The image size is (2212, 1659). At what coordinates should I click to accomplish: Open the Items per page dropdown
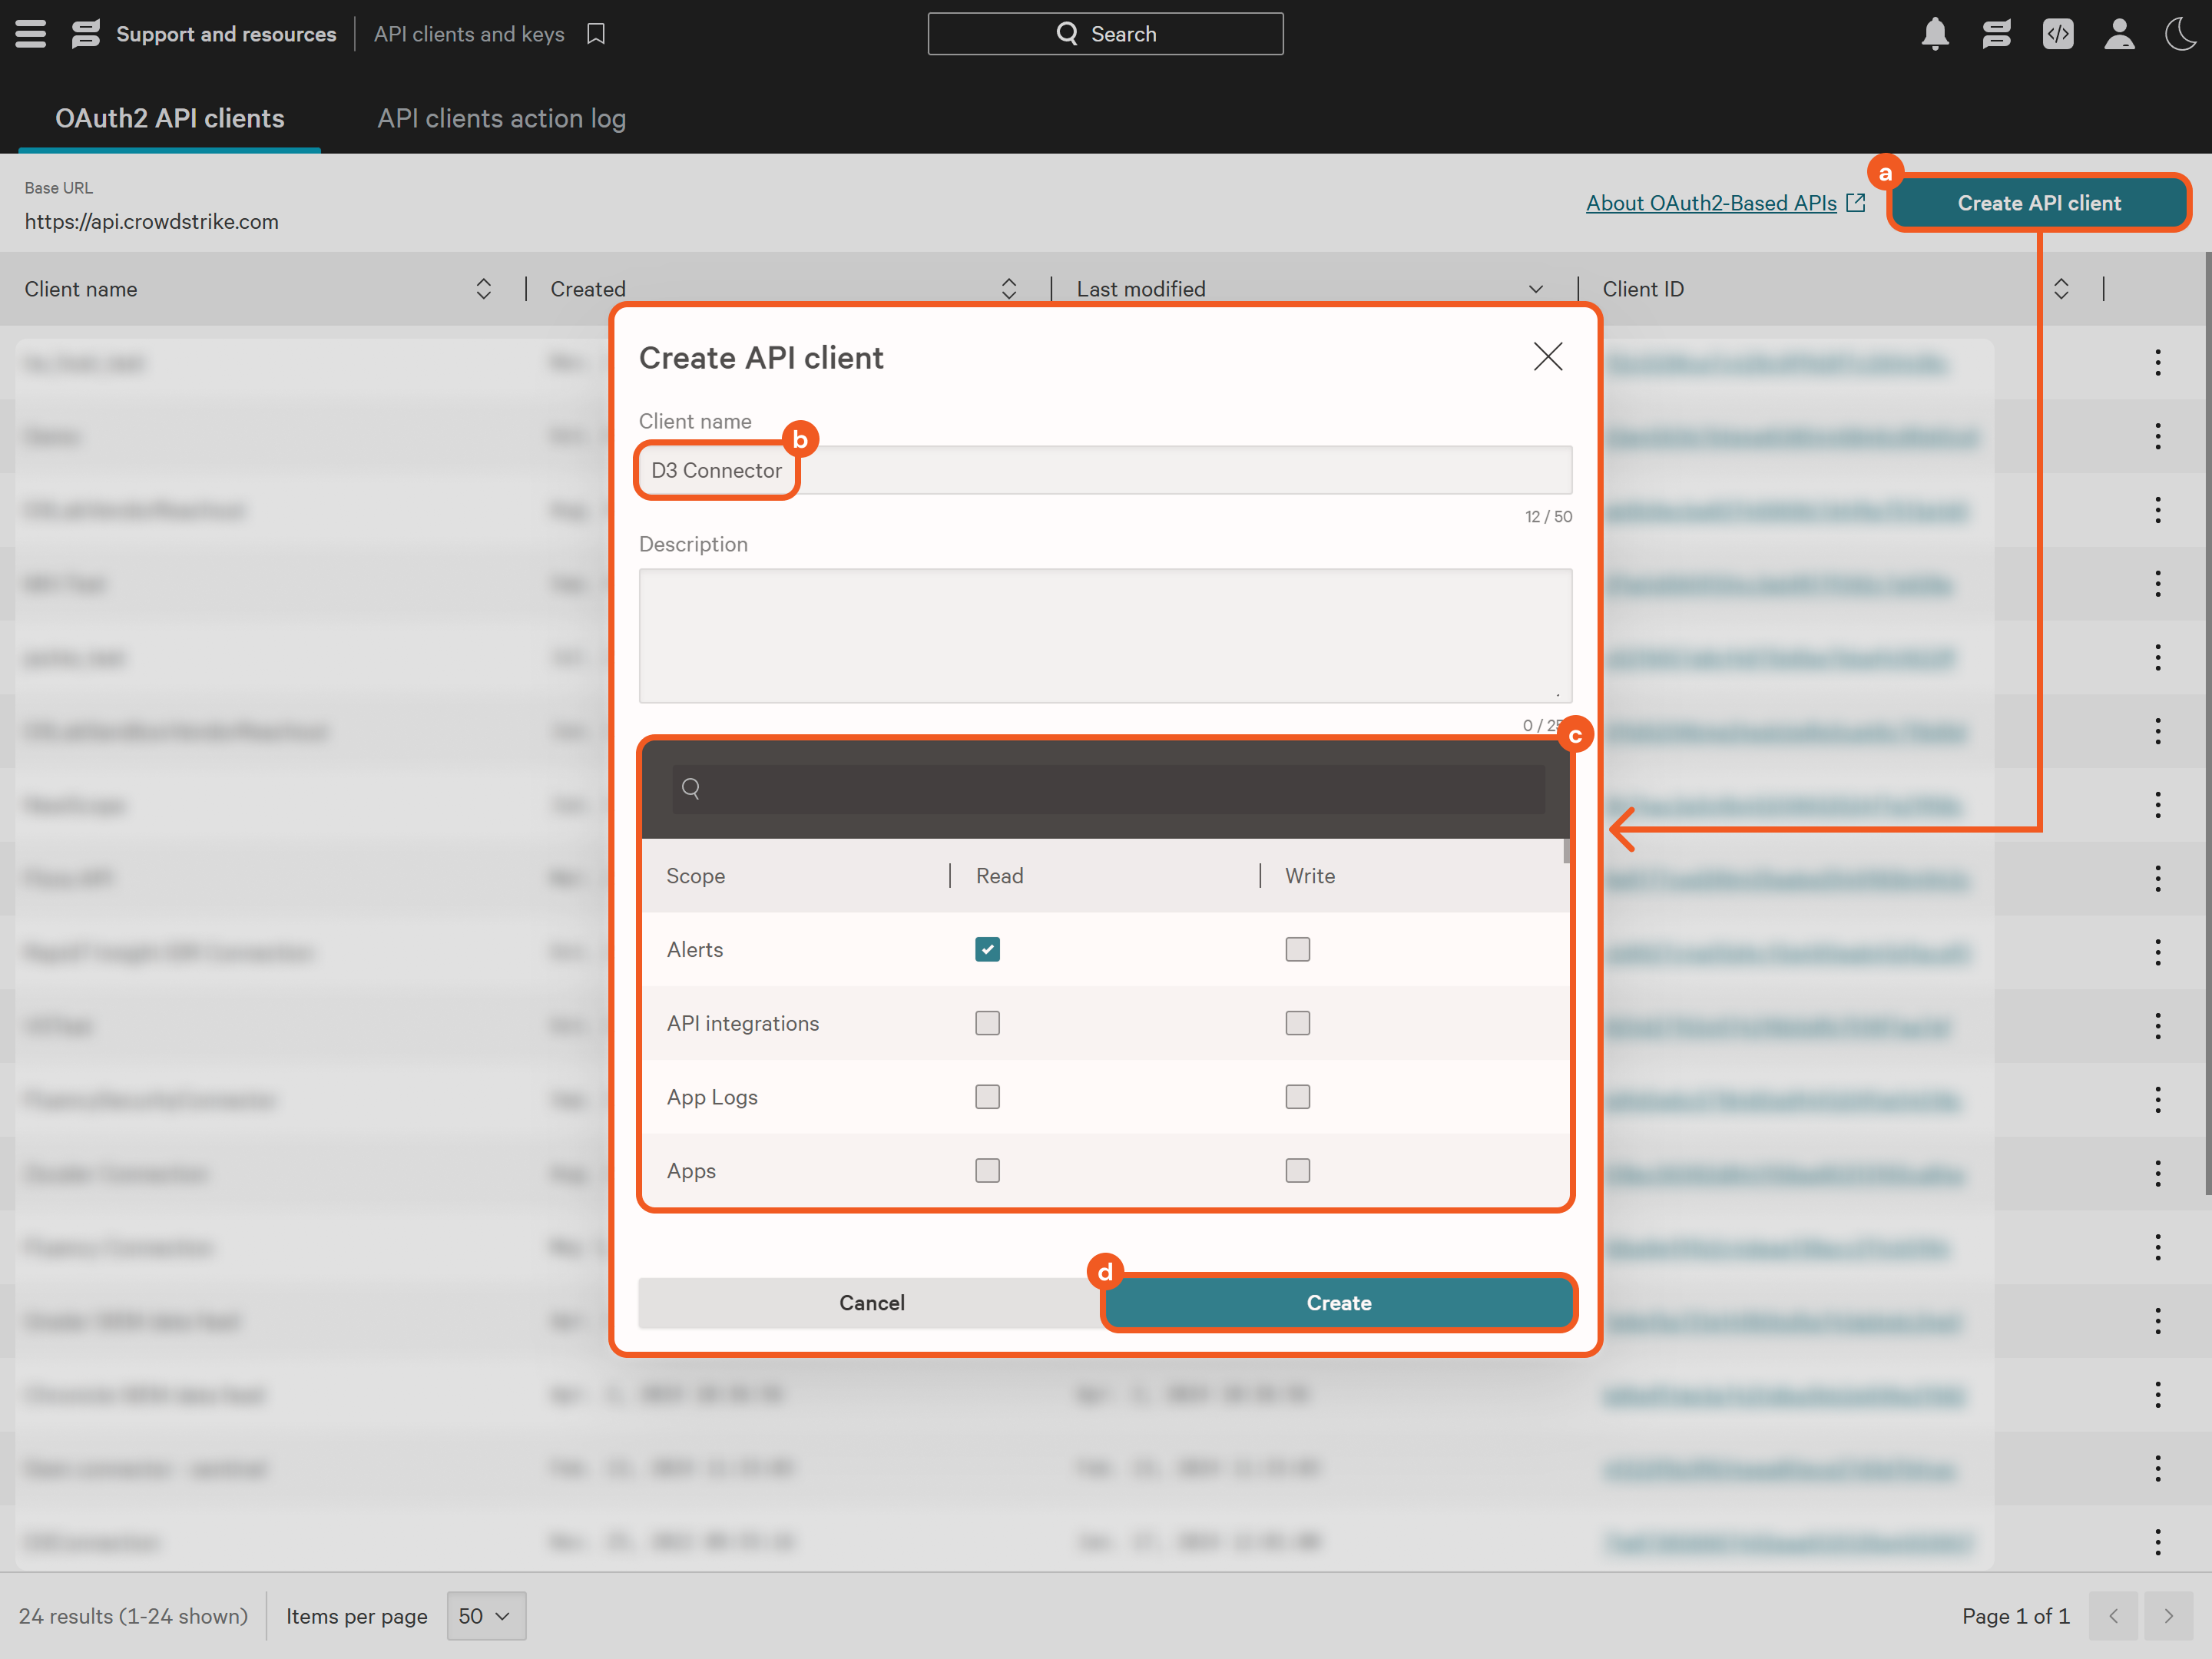[485, 1615]
